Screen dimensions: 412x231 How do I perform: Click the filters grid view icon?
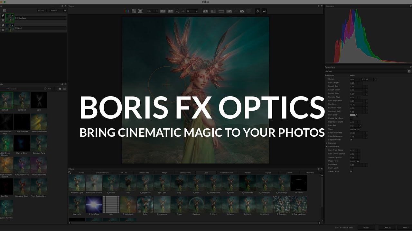[x=322, y=173]
